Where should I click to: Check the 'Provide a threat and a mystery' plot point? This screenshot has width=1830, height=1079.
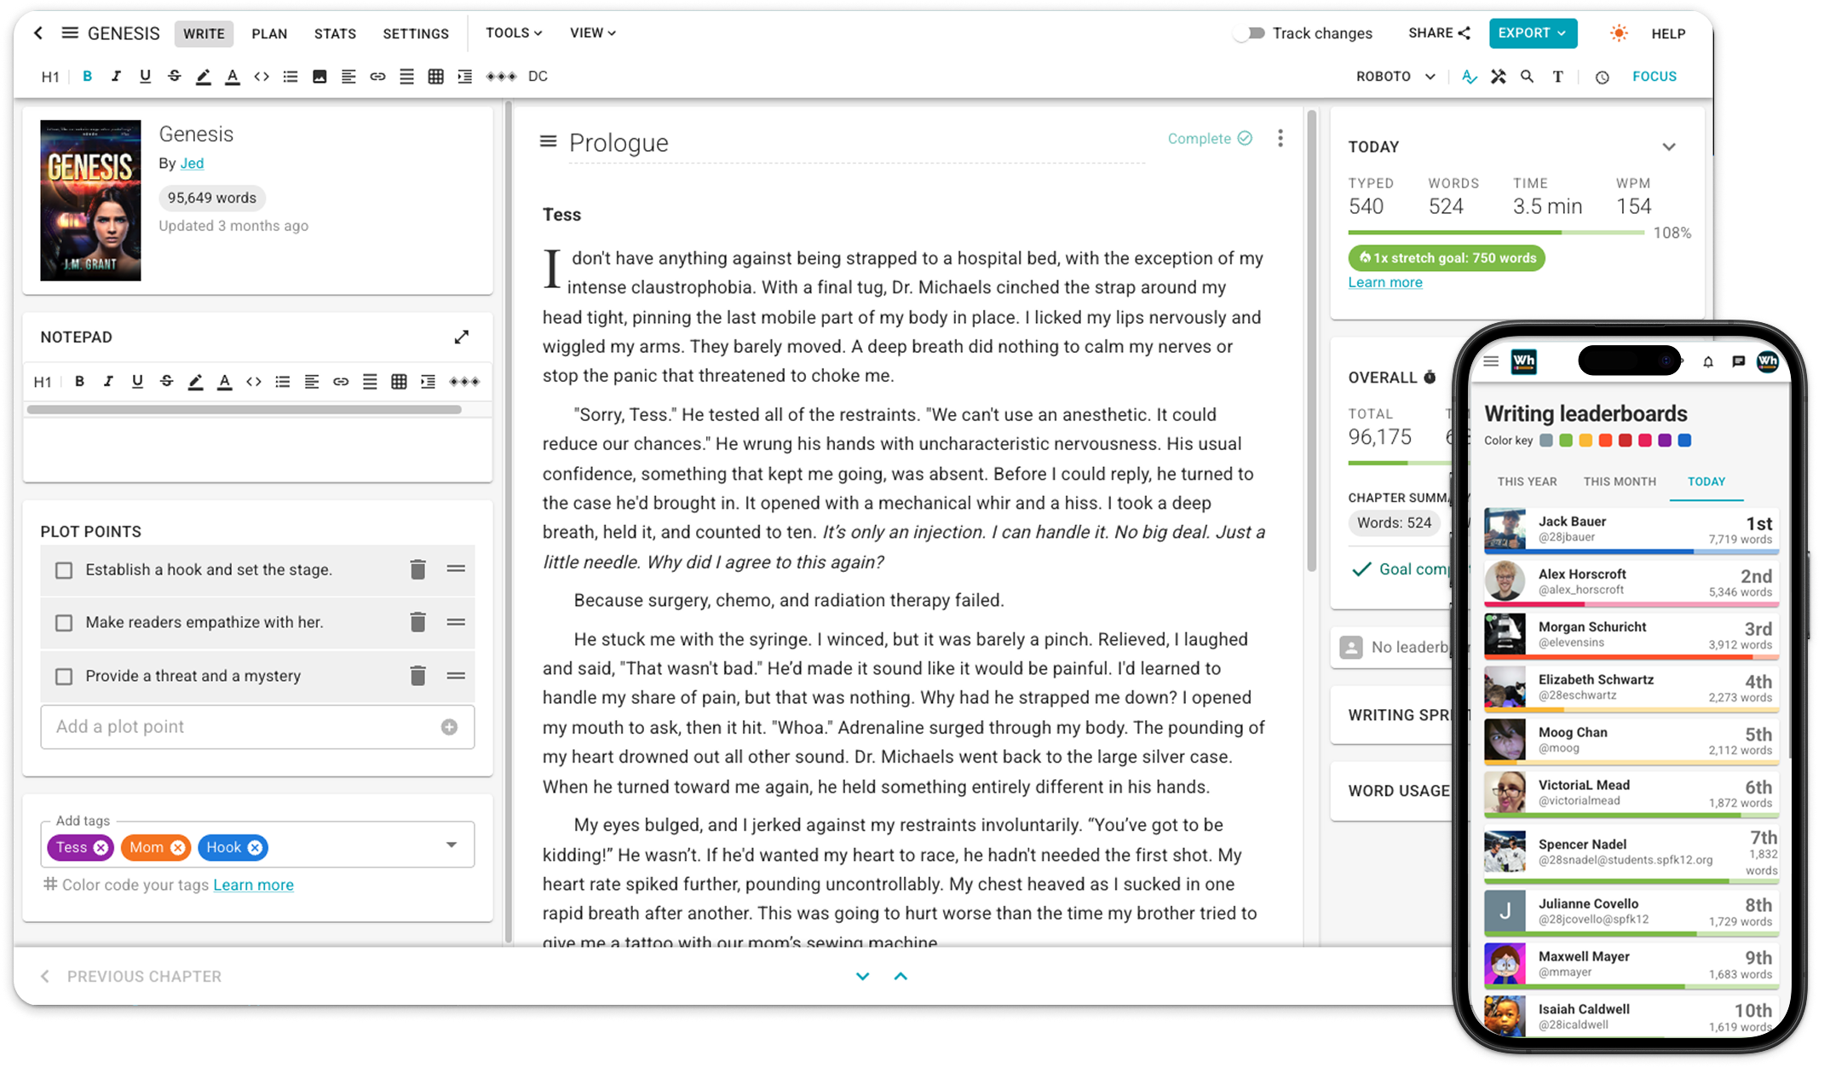point(64,676)
